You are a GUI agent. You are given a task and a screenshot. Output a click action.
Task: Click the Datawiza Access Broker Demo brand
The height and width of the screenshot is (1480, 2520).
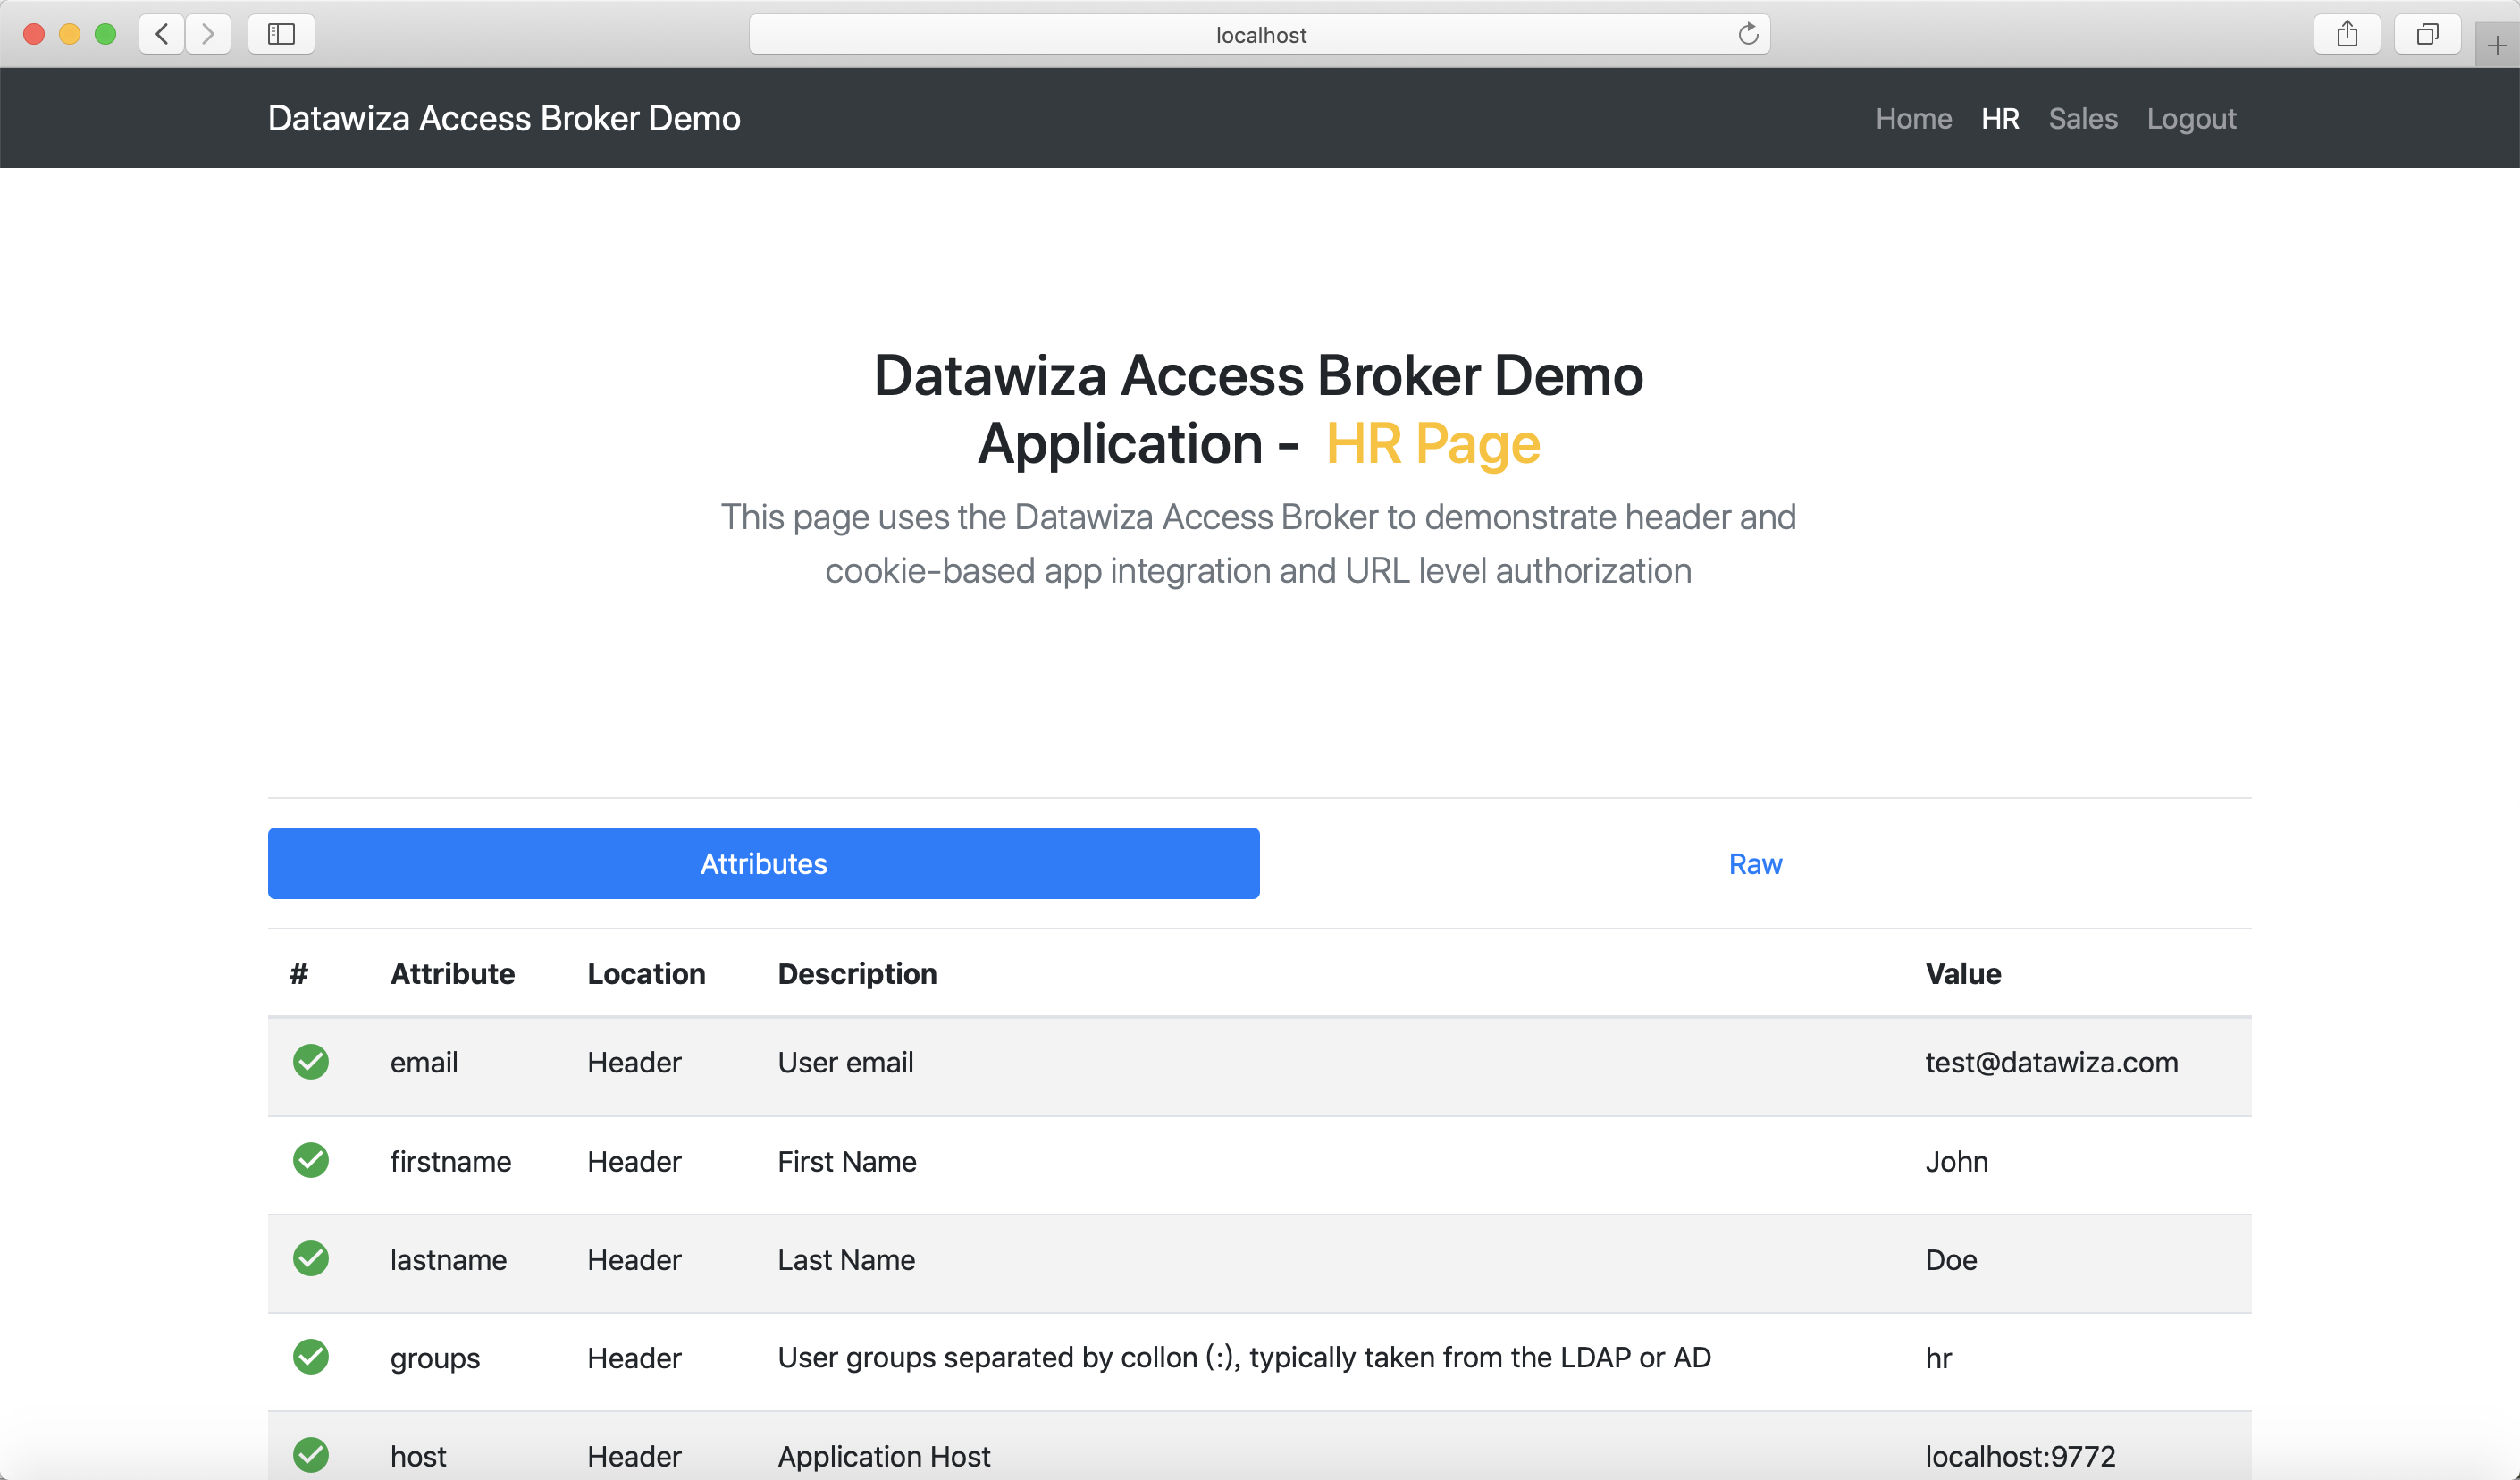pos(504,118)
